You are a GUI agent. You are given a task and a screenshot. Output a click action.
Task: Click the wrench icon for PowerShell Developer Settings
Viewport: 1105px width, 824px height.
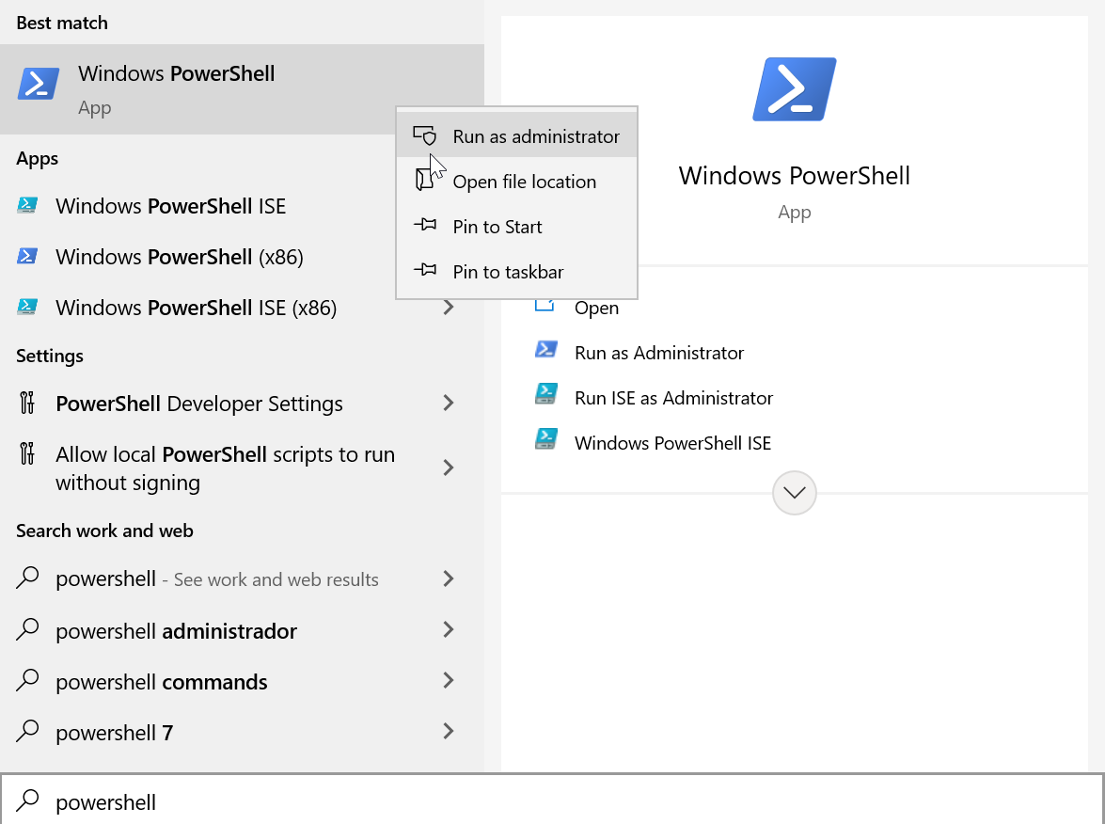click(x=26, y=403)
